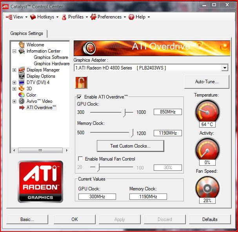Collapse the Information Center tree node
The width and height of the screenshot is (238, 232).
14,51
